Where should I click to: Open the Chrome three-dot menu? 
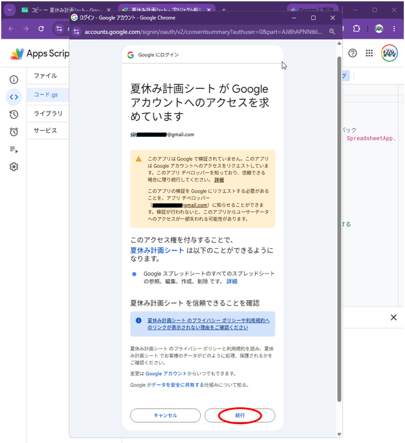(x=394, y=28)
